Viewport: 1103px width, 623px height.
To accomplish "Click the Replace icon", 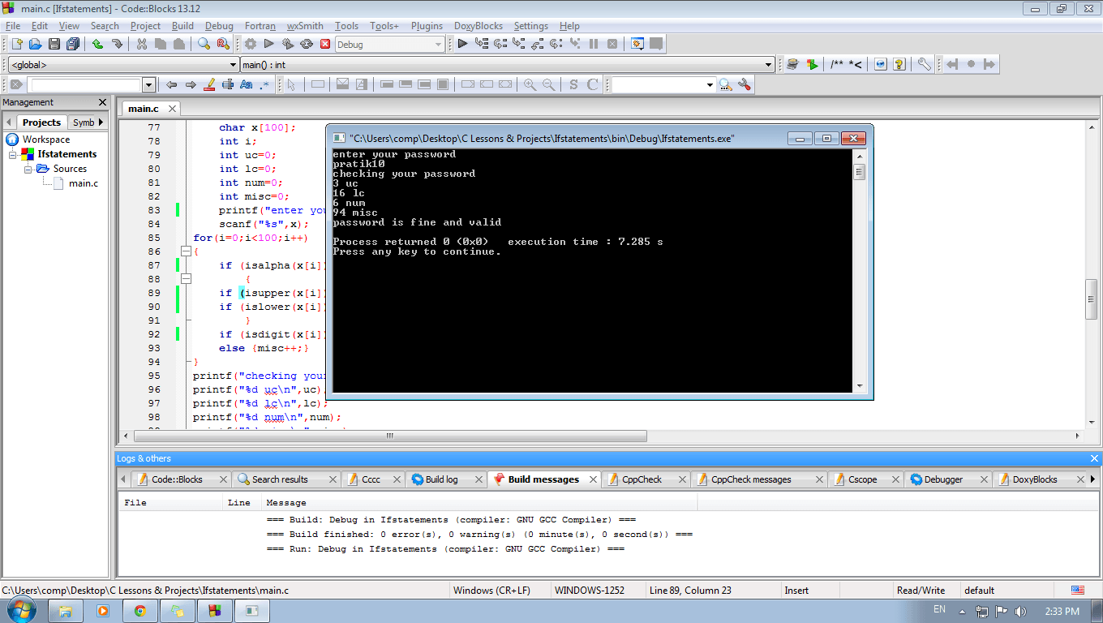I will [x=223, y=44].
